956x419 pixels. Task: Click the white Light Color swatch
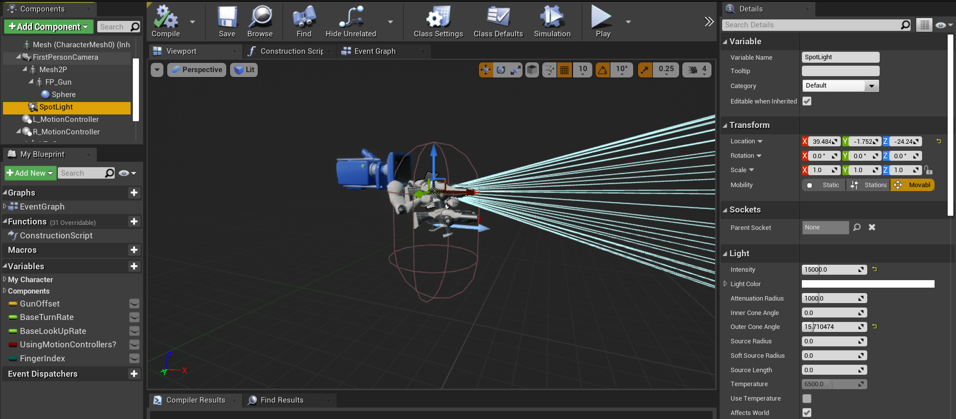pyautogui.click(x=868, y=284)
